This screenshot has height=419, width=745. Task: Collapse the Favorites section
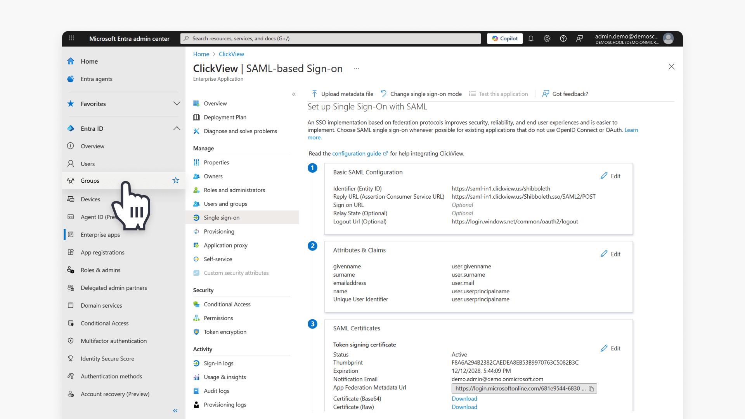[177, 104]
